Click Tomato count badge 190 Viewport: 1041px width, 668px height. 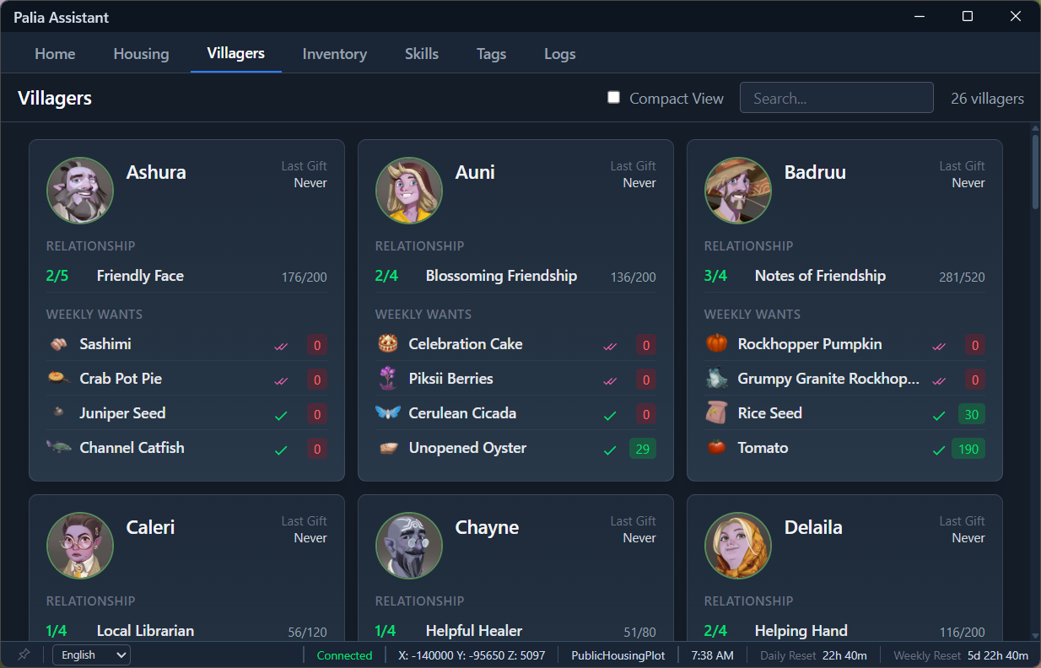click(x=968, y=449)
